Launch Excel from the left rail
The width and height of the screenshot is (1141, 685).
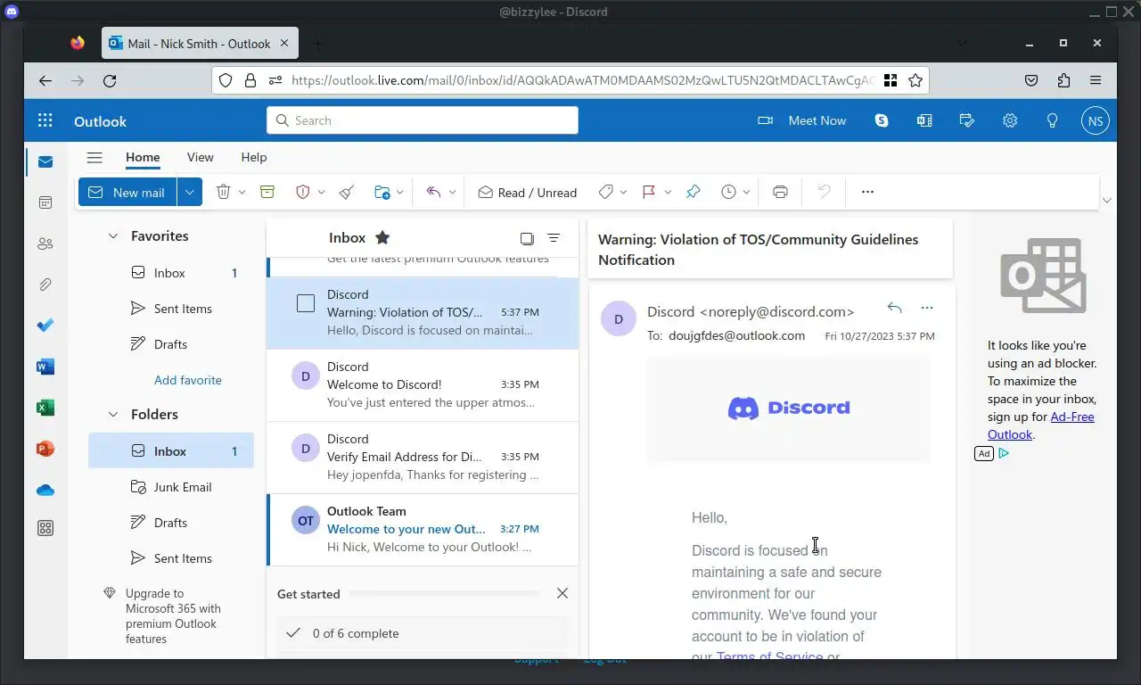[45, 408]
